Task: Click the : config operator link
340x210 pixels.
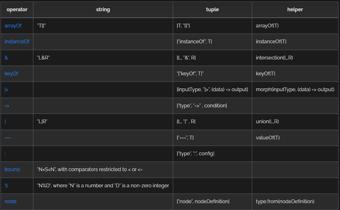Action: click(x=5, y=154)
